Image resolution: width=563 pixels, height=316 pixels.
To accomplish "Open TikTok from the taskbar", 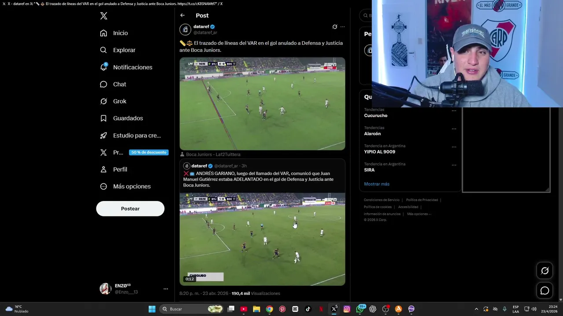I will coord(308,309).
